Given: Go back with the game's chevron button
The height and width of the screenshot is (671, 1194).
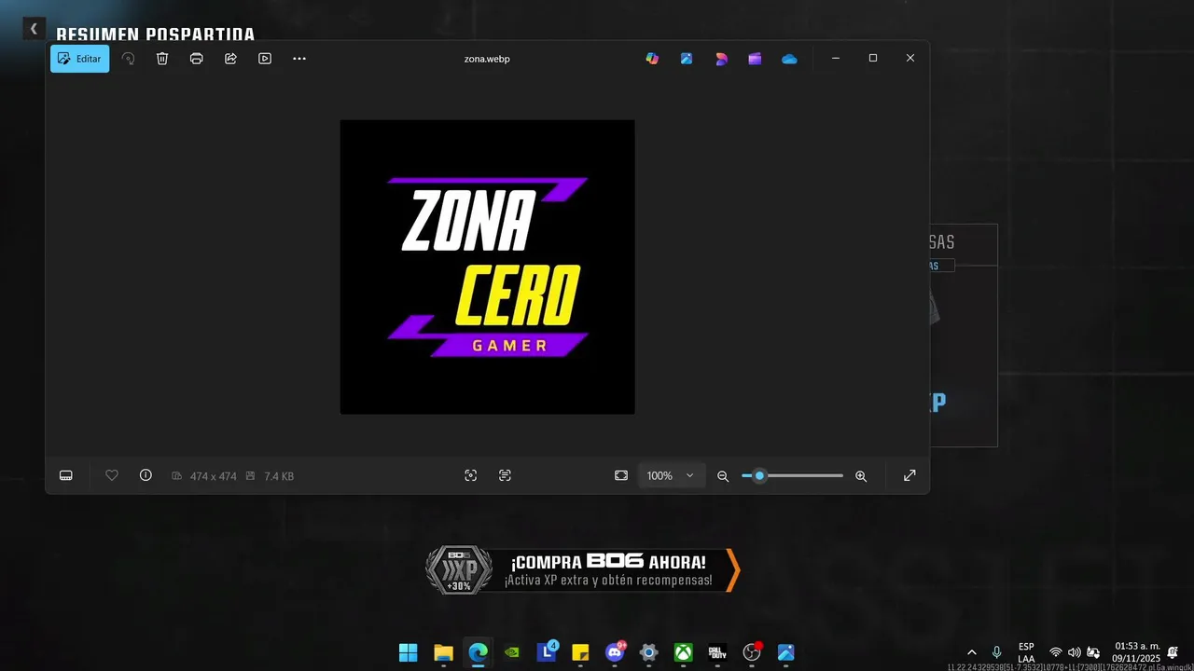Looking at the screenshot, I should coord(34,29).
